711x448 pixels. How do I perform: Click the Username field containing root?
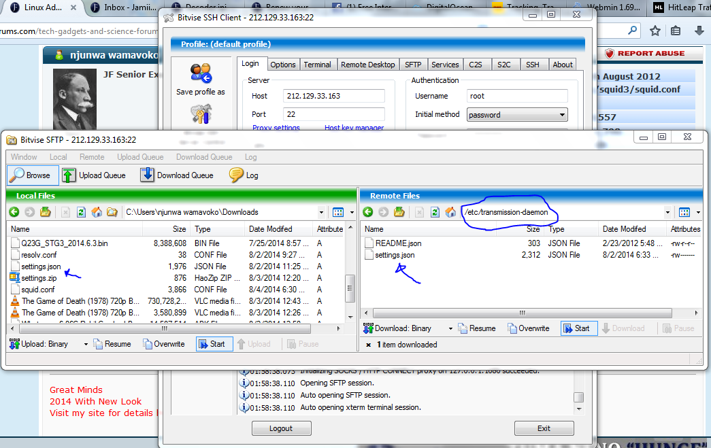pyautogui.click(x=517, y=96)
